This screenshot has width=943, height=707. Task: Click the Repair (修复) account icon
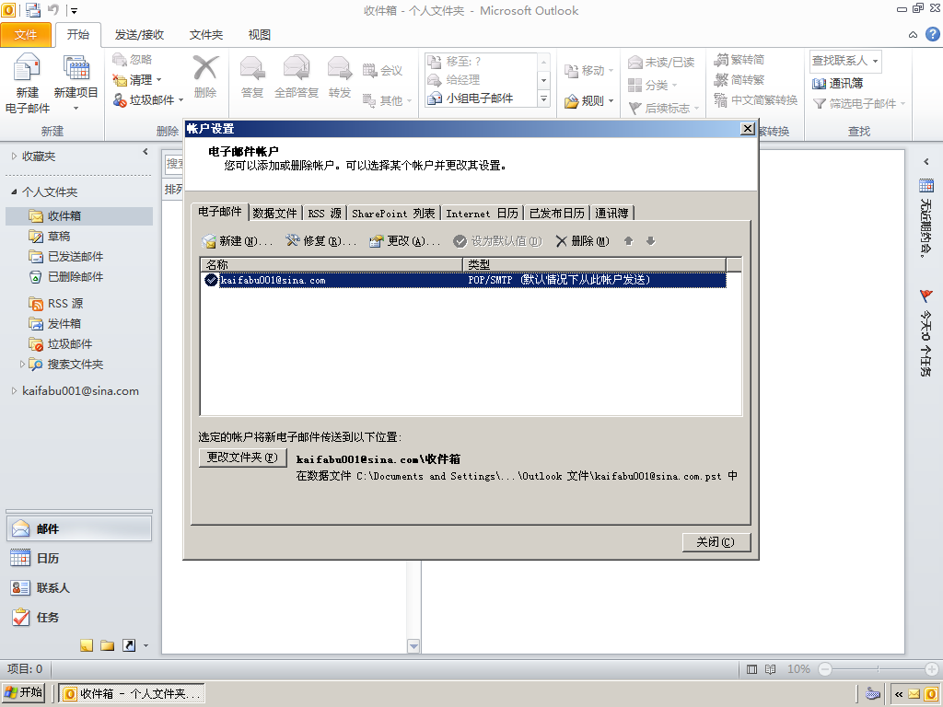pyautogui.click(x=292, y=240)
